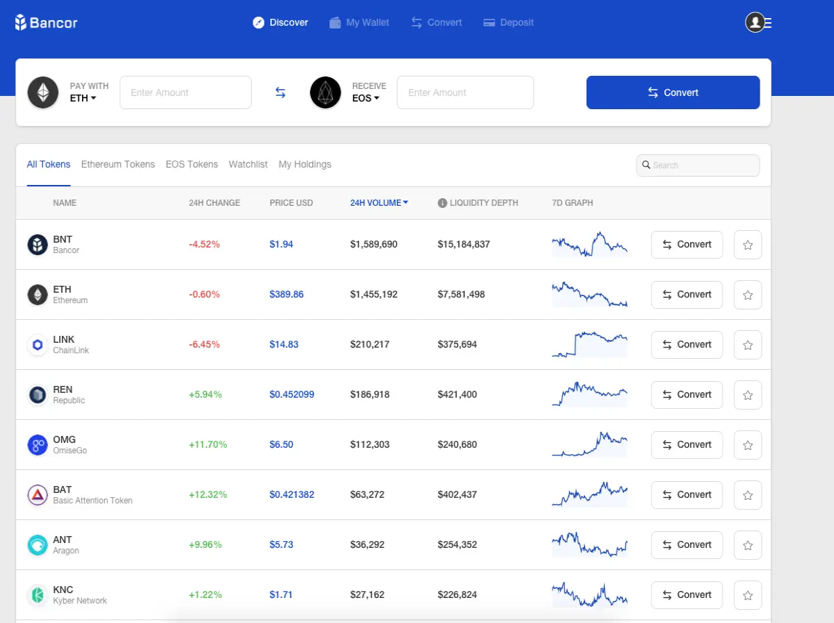Screen dimensions: 834x623
Task: Click Convert button in ETH row
Action: (687, 295)
